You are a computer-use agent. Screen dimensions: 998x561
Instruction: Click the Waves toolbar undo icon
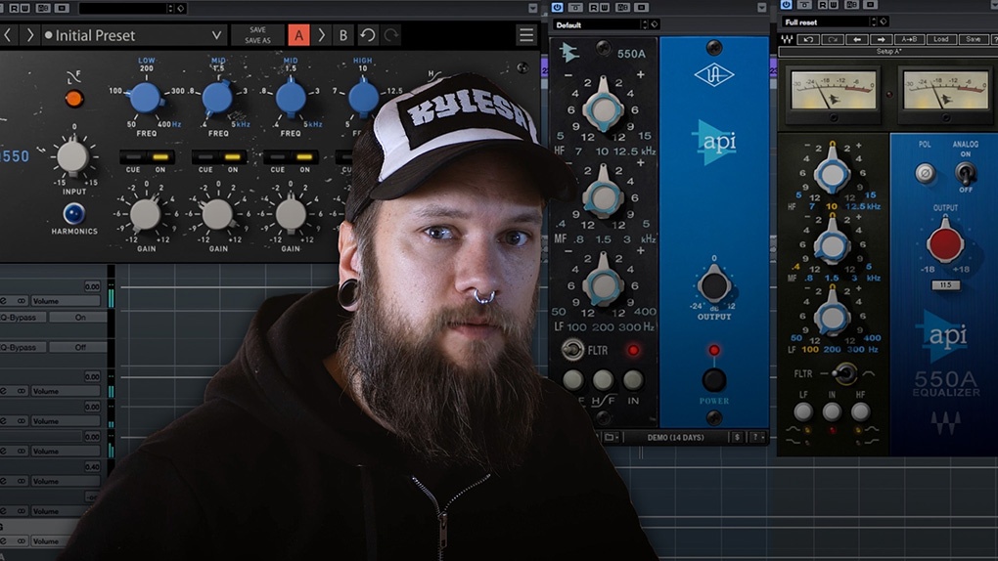[807, 39]
